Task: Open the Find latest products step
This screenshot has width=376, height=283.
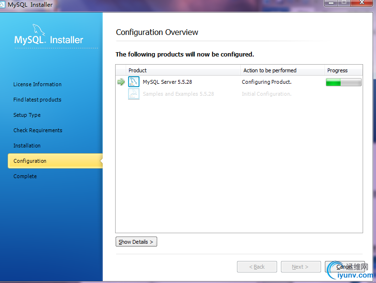Action: 37,100
